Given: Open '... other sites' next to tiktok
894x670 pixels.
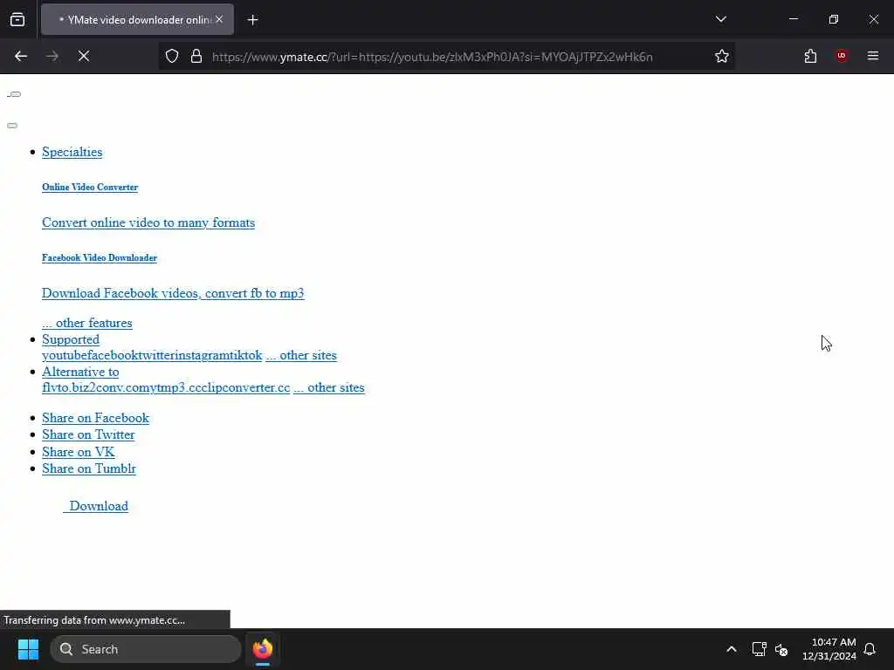Looking at the screenshot, I should (x=301, y=356).
